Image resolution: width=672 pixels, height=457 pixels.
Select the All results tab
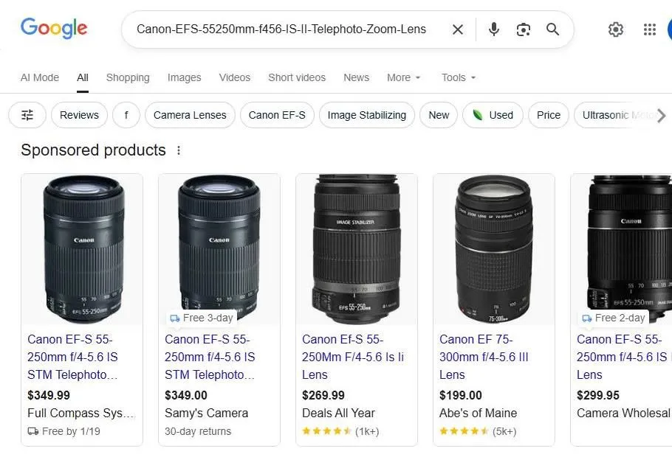pos(83,77)
